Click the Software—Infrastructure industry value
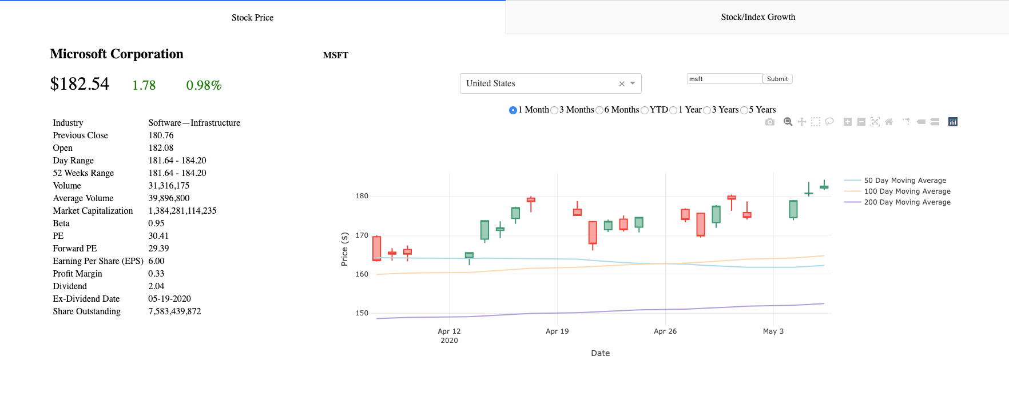The image size is (1009, 412). click(194, 123)
